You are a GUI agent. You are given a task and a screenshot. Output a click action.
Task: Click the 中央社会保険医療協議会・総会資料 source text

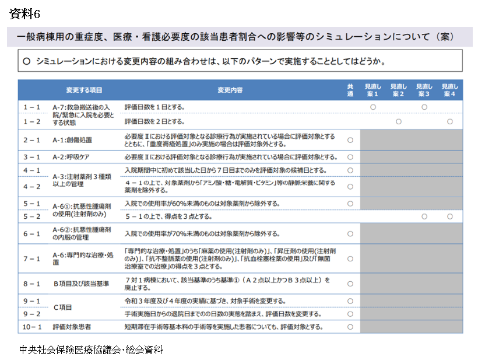(x=91, y=349)
